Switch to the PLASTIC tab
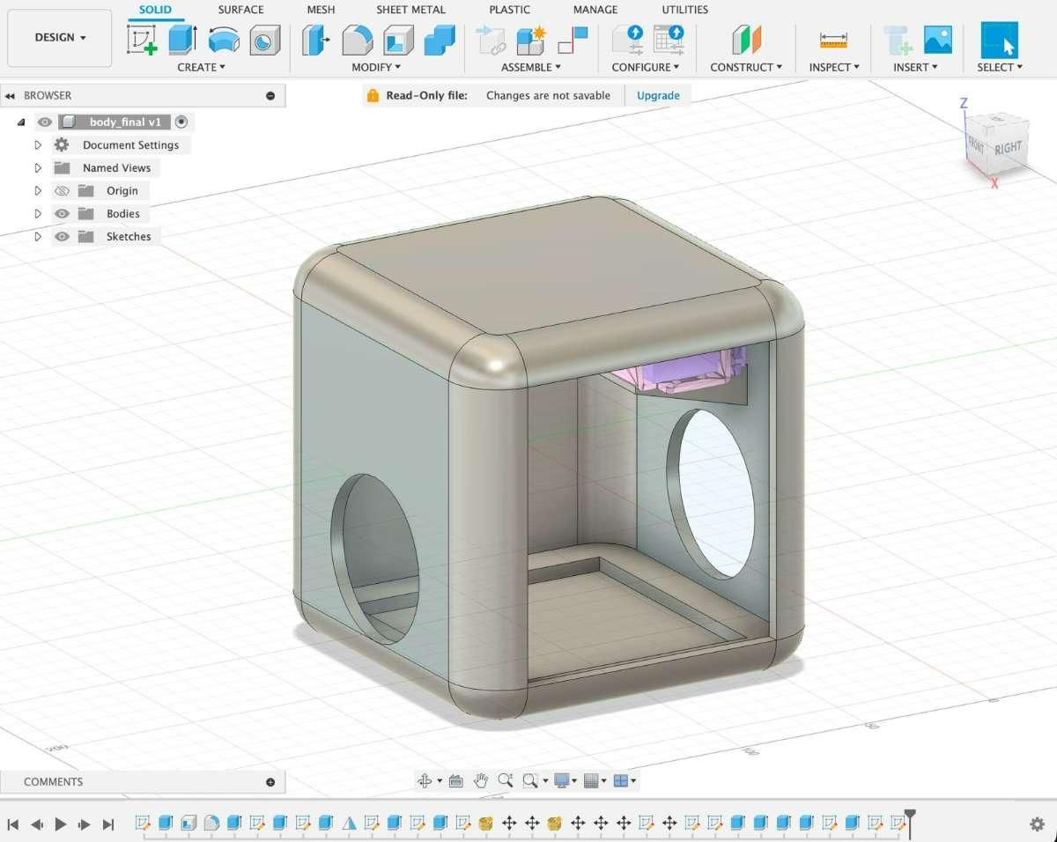Viewport: 1057px width, 842px height. tap(510, 10)
